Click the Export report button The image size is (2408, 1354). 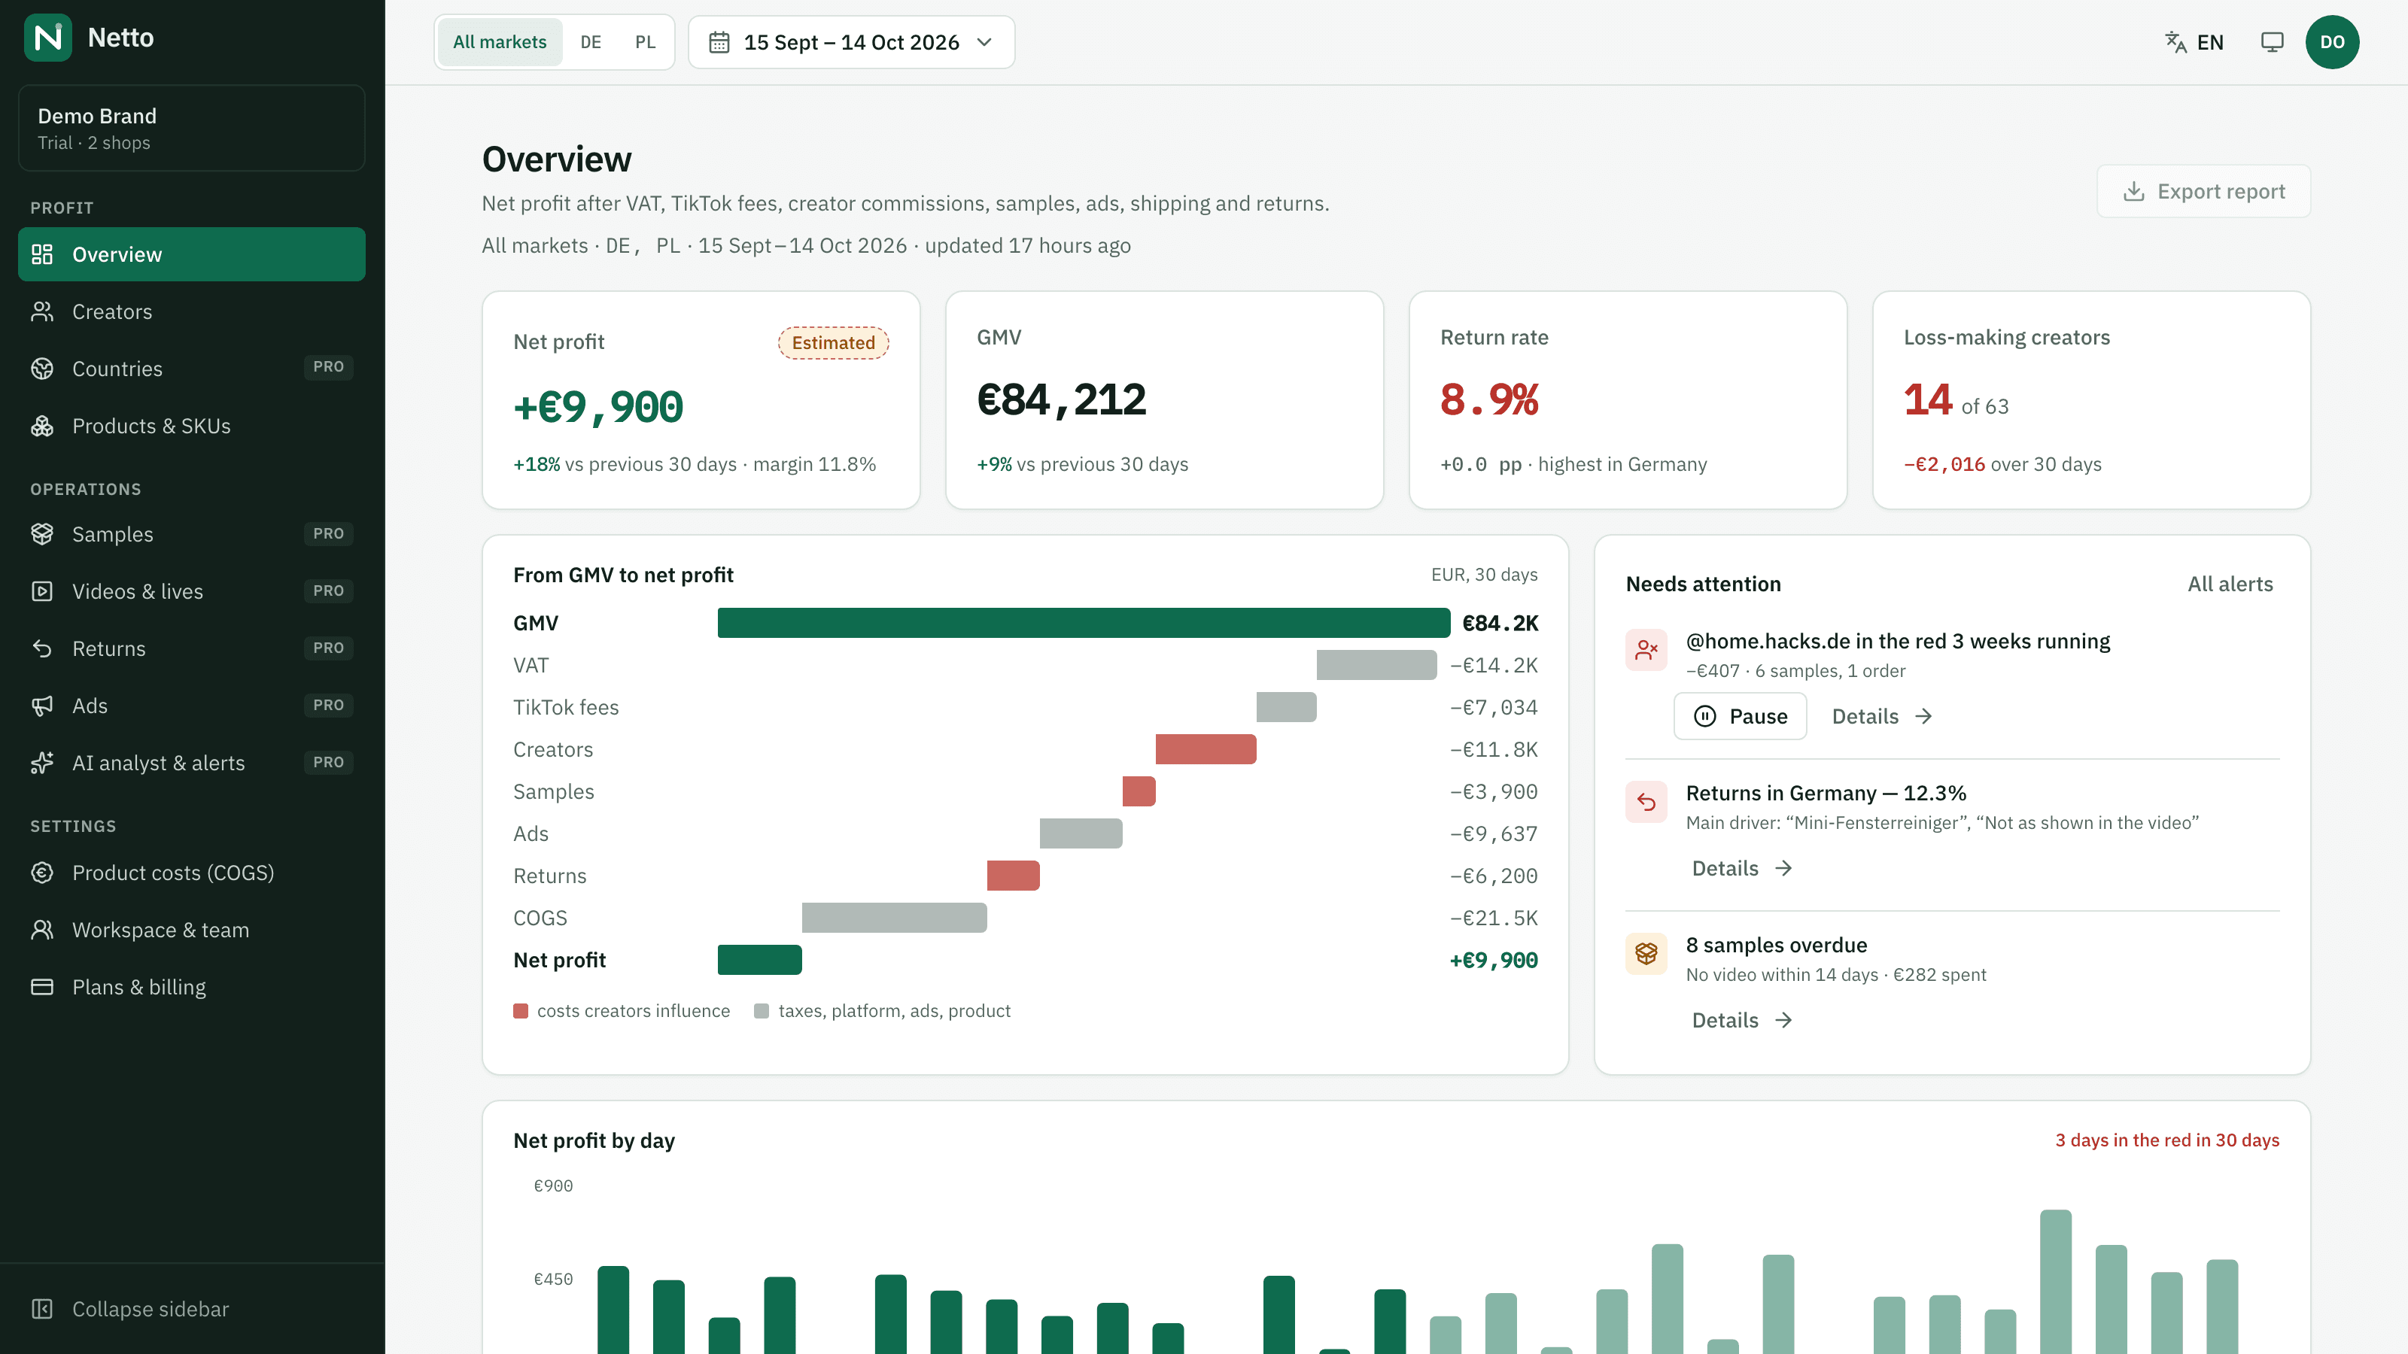click(x=2203, y=192)
